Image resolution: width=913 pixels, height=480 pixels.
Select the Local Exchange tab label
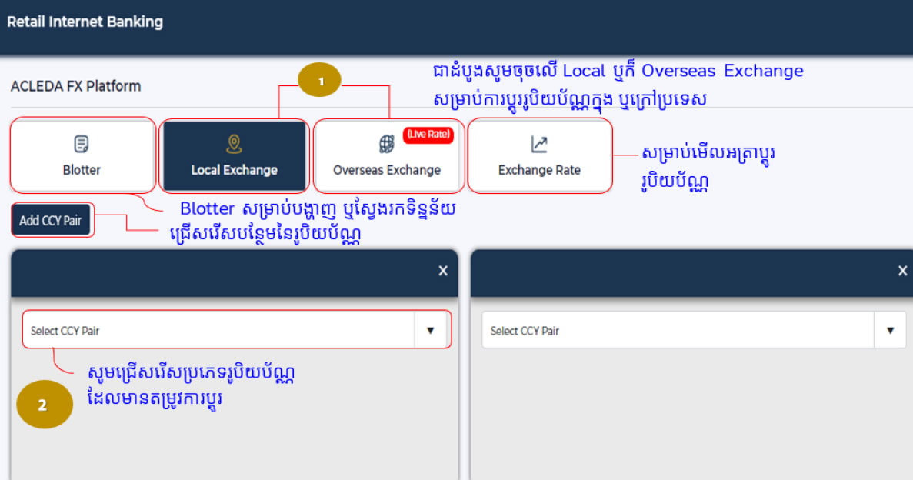click(234, 170)
